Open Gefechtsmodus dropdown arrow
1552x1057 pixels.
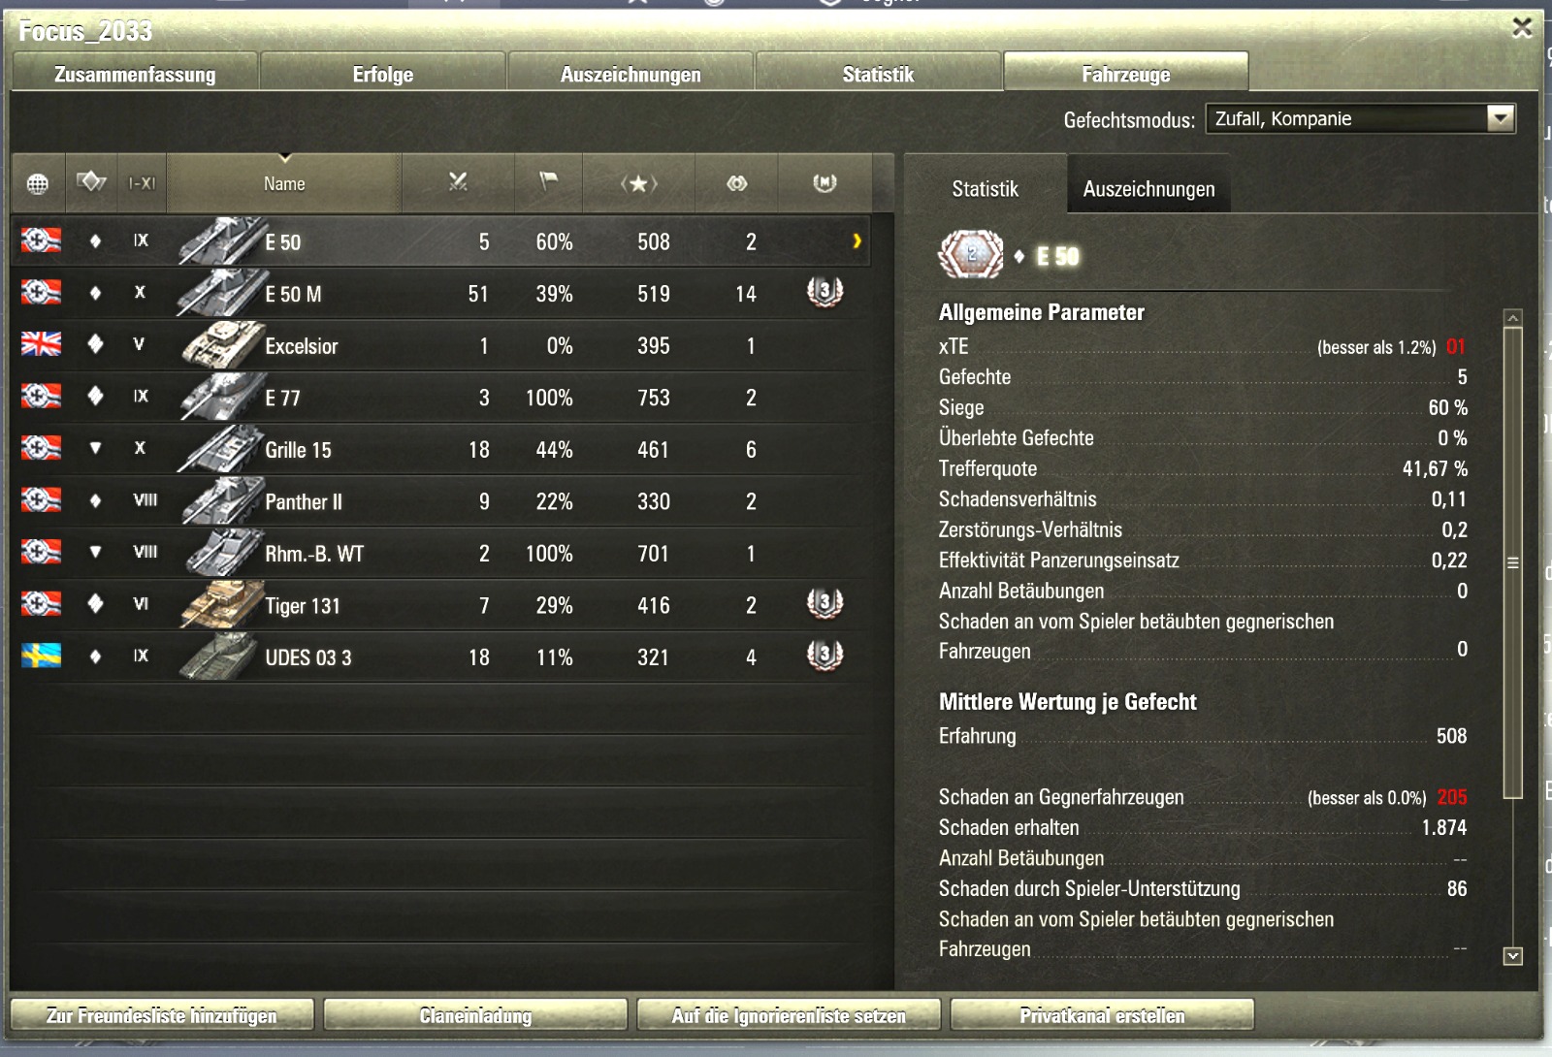1500,118
